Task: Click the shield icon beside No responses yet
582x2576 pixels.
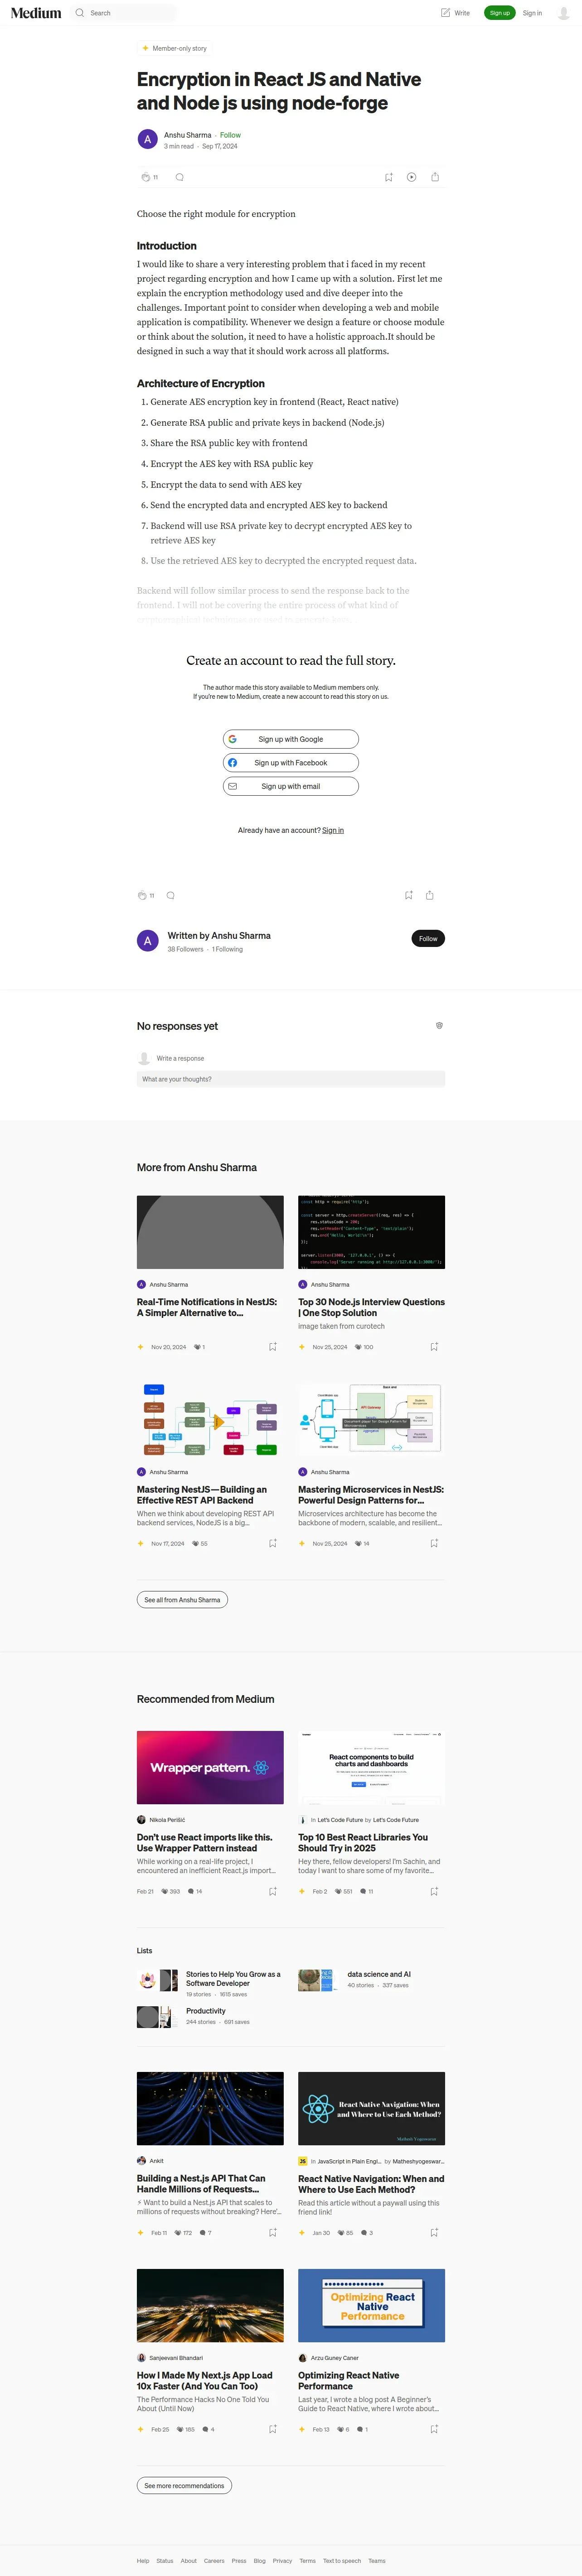Action: [439, 1026]
